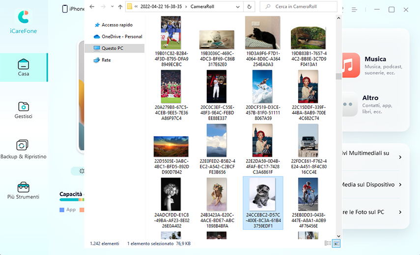Go up one folder level arrow

[x=120, y=7]
